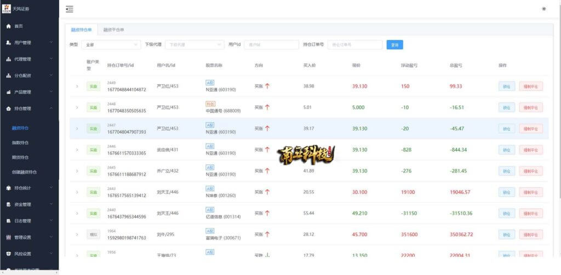Viewport: 561px width, 275px height.
Task: Open 创建融资持仓 in the sidebar
Action: 24,172
